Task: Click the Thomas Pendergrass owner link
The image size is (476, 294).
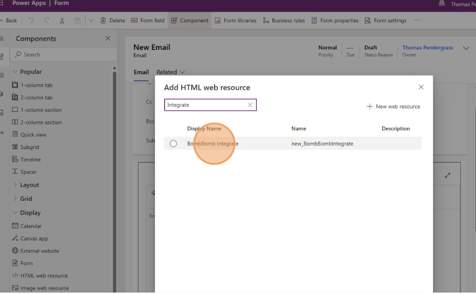Action: [427, 47]
